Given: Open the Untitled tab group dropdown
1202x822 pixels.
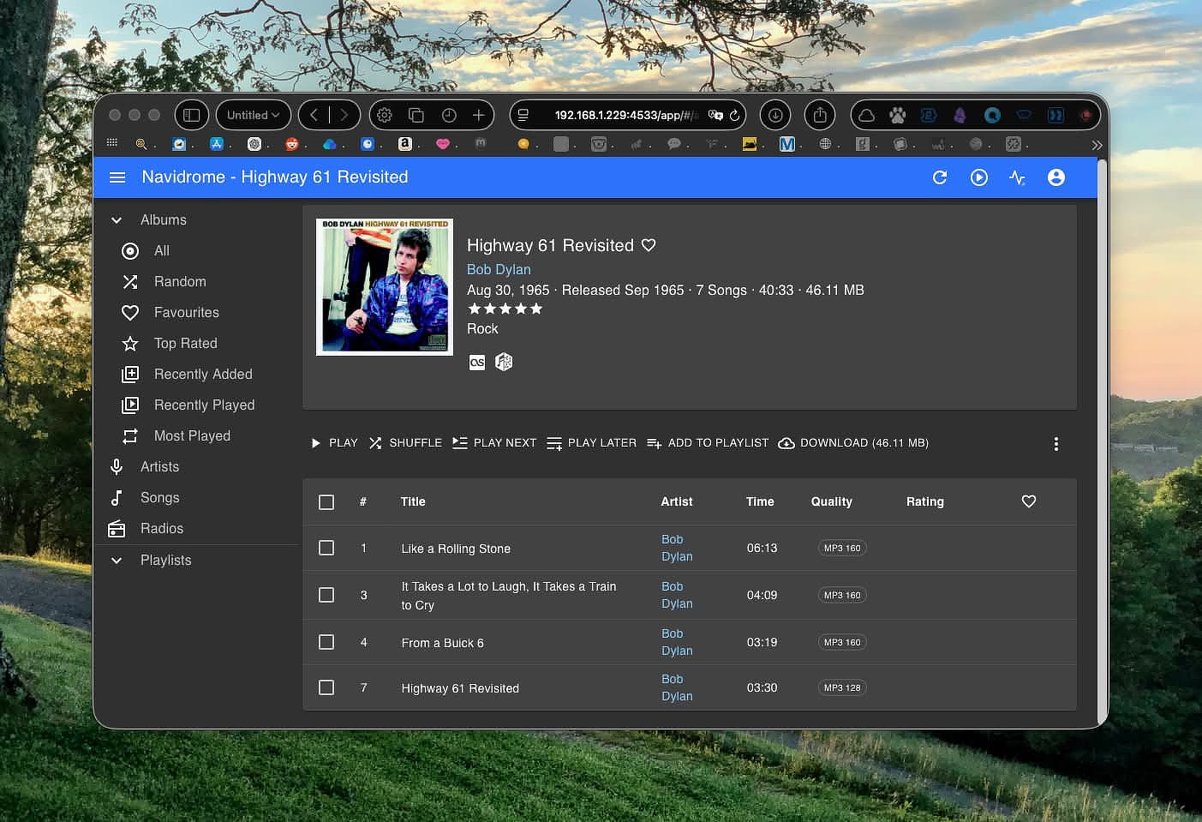Looking at the screenshot, I should click(x=253, y=115).
